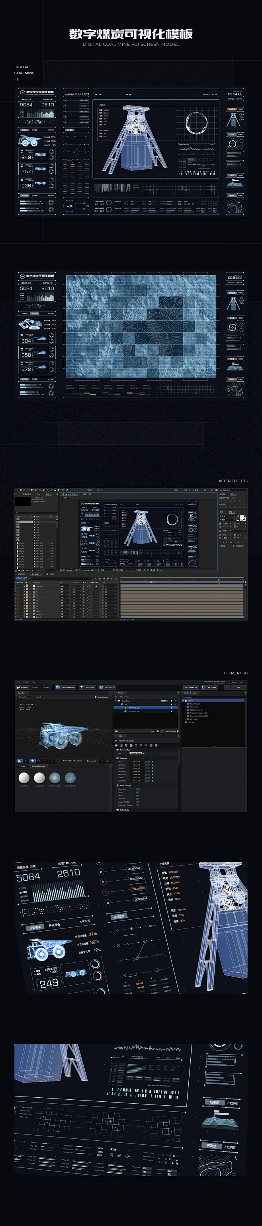Image resolution: width=262 pixels, height=1226 pixels.
Task: Switch to the Scene Materials tab
Action: 38,766
